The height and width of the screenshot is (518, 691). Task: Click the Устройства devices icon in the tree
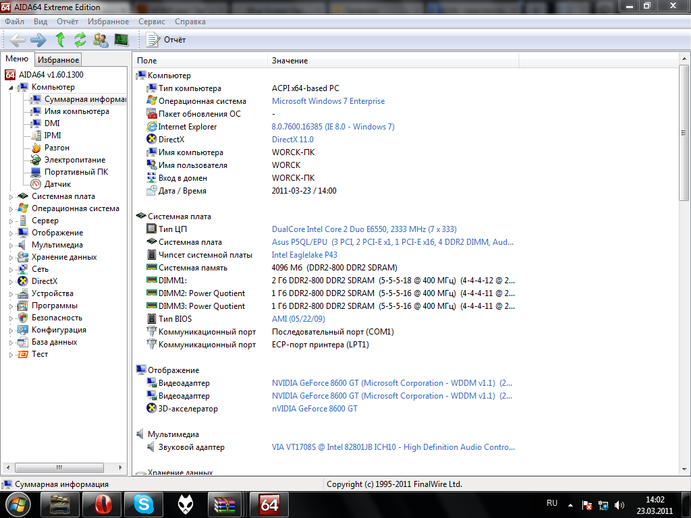click(x=23, y=294)
